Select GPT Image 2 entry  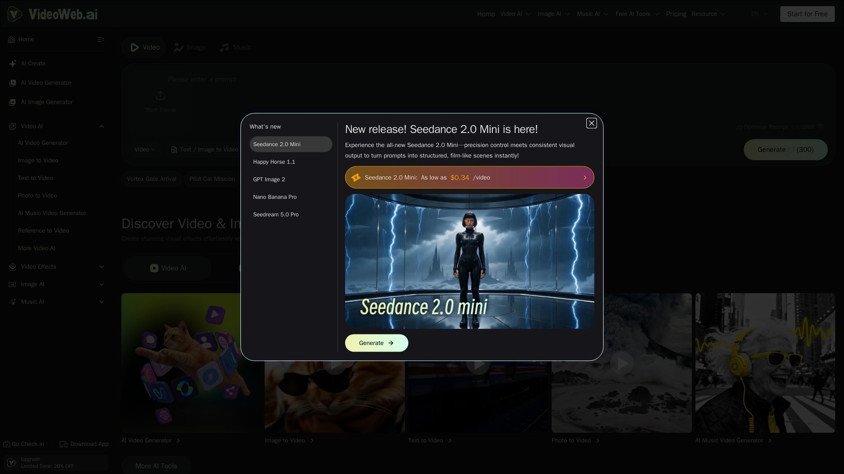[x=291, y=180]
